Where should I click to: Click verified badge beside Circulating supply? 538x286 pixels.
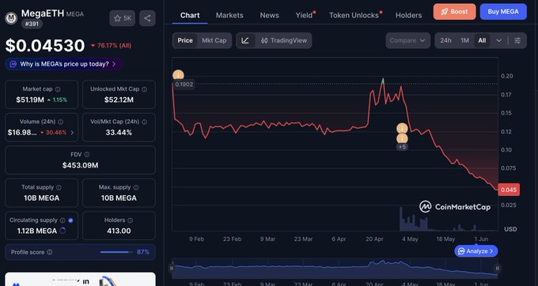point(70,220)
